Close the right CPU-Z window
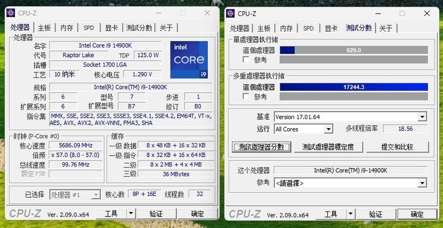The width and height of the screenshot is (443, 228). [x=427, y=13]
